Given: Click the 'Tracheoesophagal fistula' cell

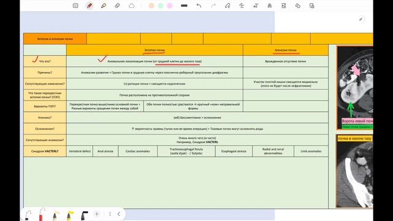Looking at the screenshot, I should click(186, 152).
